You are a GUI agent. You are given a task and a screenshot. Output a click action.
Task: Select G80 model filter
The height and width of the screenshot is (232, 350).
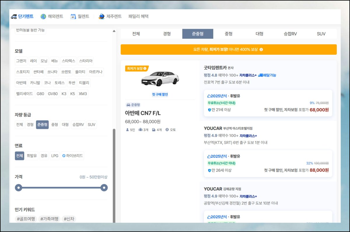click(x=40, y=94)
